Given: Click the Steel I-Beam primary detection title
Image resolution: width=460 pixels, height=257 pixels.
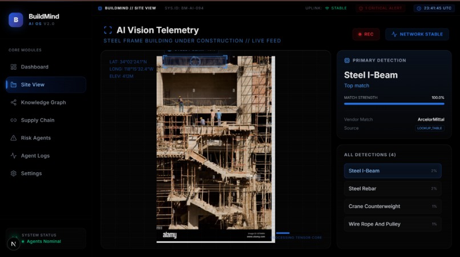Looking at the screenshot, I should click(371, 75).
